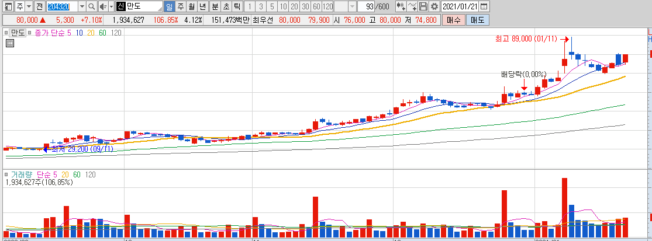The width and height of the screenshot is (652, 241).
Task: Click the floppy disk save icon
Action: click(x=423, y=6)
